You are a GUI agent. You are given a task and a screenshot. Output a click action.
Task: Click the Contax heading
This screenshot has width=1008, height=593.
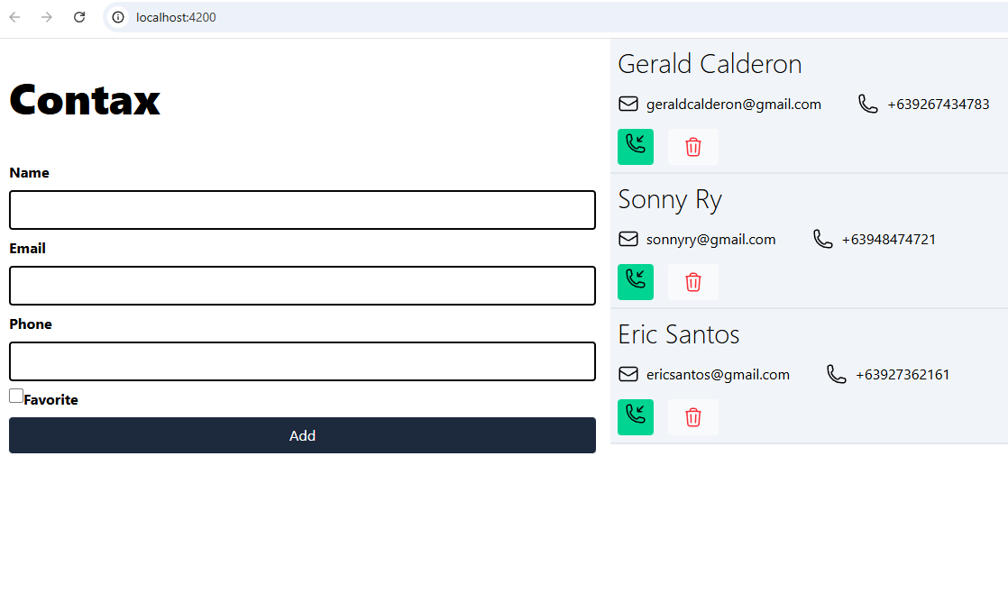click(85, 100)
